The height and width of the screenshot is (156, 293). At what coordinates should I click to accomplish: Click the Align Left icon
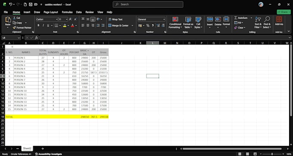click(x=83, y=25)
